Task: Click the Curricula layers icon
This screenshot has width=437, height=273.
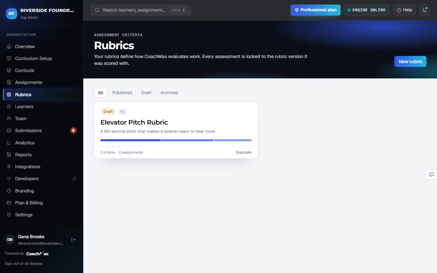Action: 9,70
